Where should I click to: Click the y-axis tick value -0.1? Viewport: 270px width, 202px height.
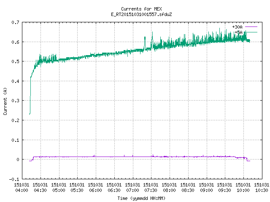tap(14, 179)
